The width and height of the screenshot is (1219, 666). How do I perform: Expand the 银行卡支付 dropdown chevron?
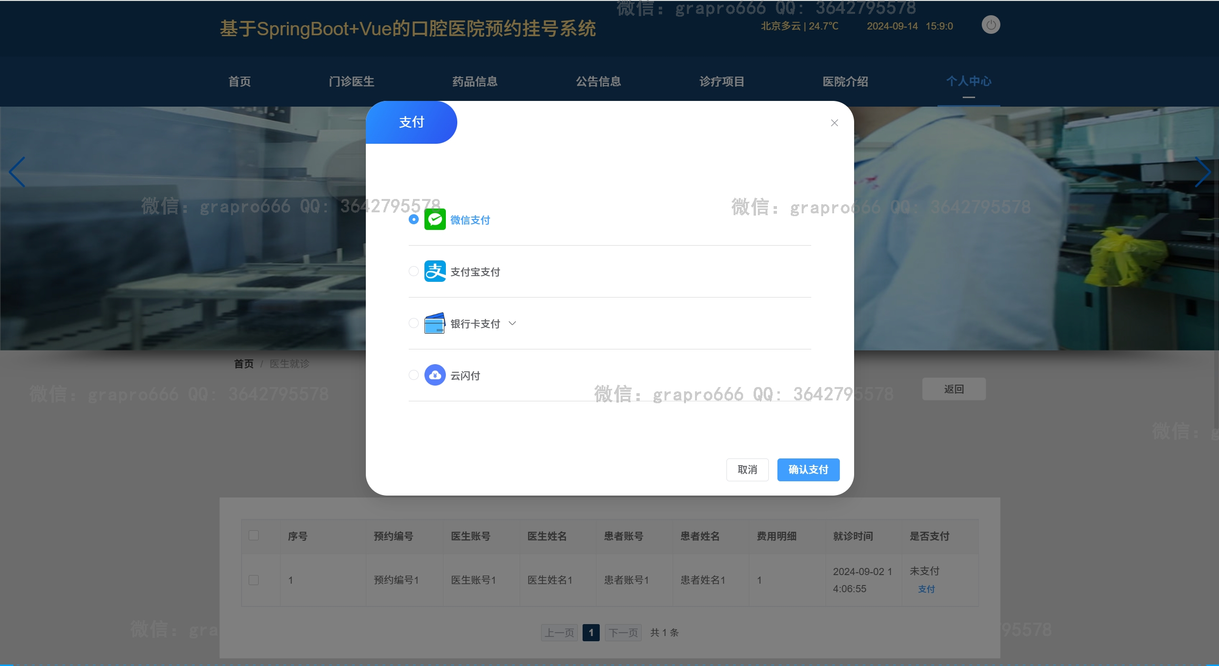[513, 323]
